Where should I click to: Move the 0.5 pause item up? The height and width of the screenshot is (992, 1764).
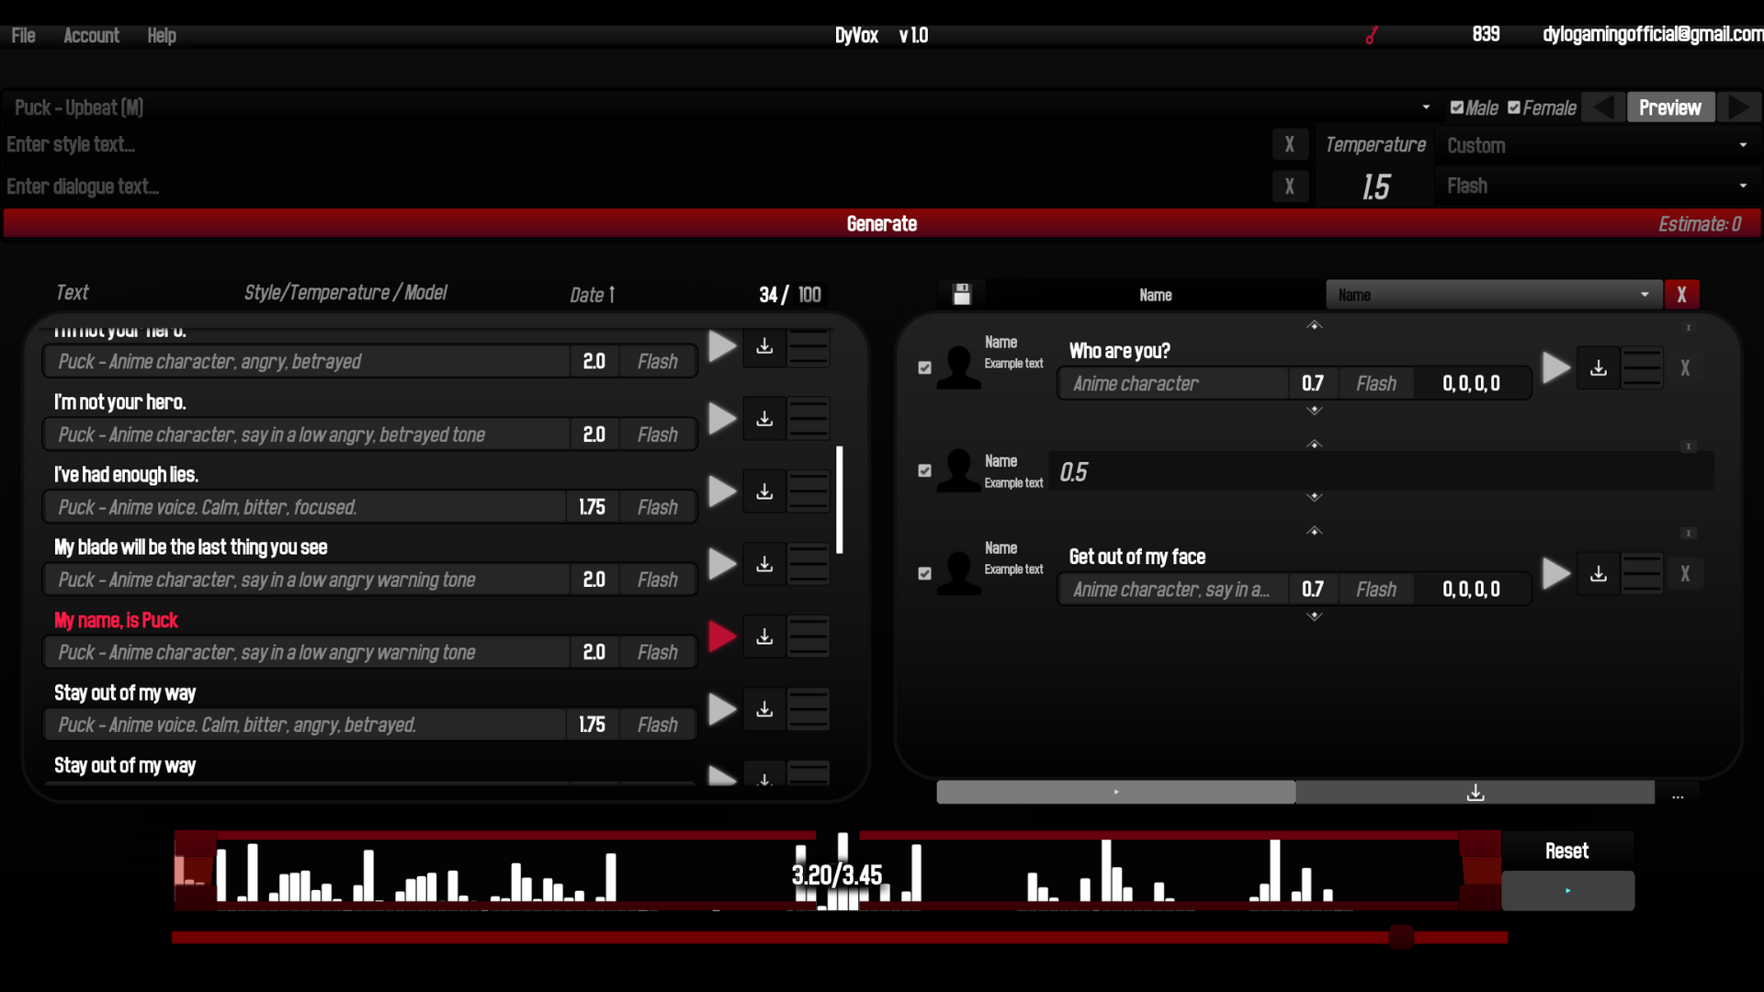pyautogui.click(x=1314, y=445)
